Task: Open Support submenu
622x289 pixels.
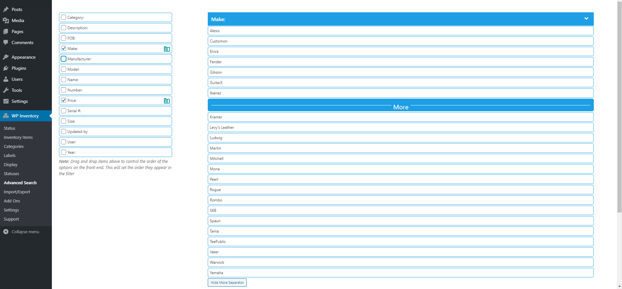Action: pyautogui.click(x=11, y=219)
